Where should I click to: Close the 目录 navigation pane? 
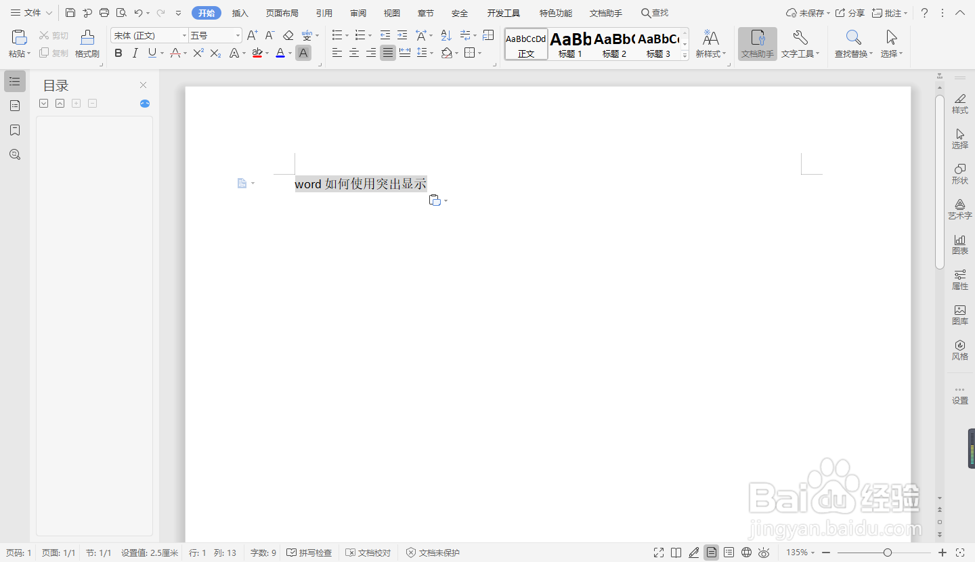tap(143, 85)
